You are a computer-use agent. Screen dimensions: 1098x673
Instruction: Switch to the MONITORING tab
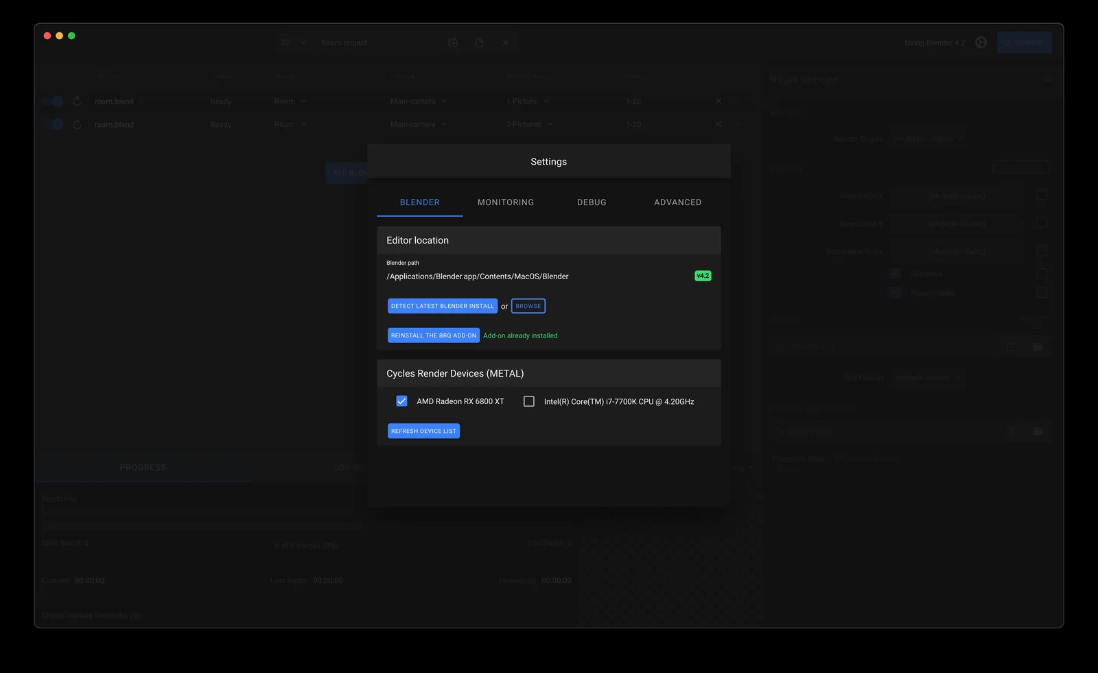click(505, 202)
